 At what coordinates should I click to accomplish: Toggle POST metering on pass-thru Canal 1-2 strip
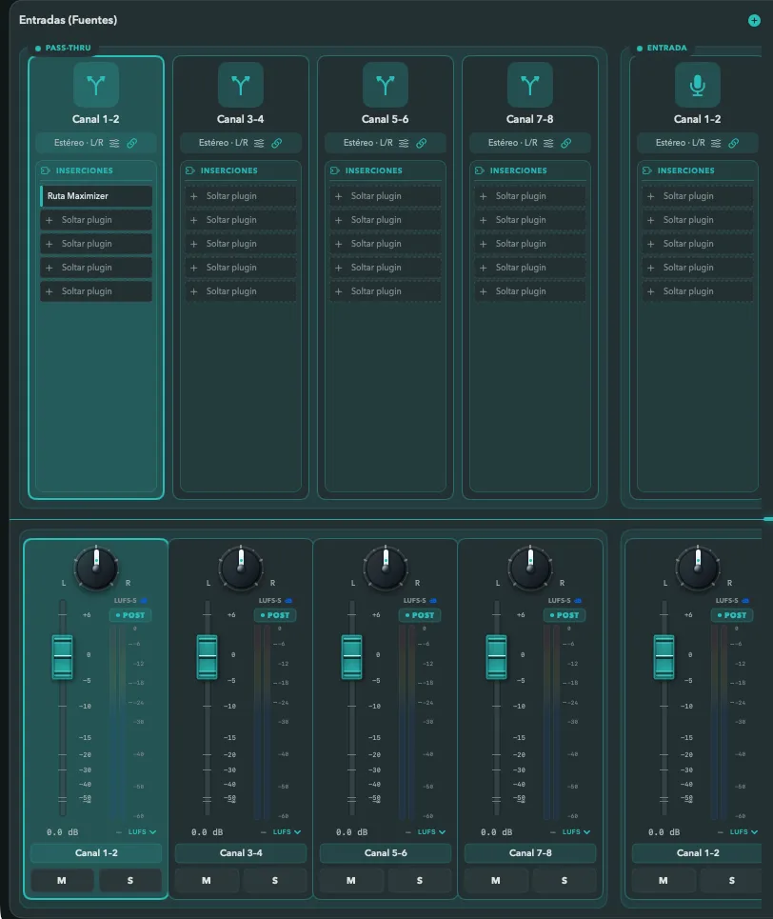(130, 615)
